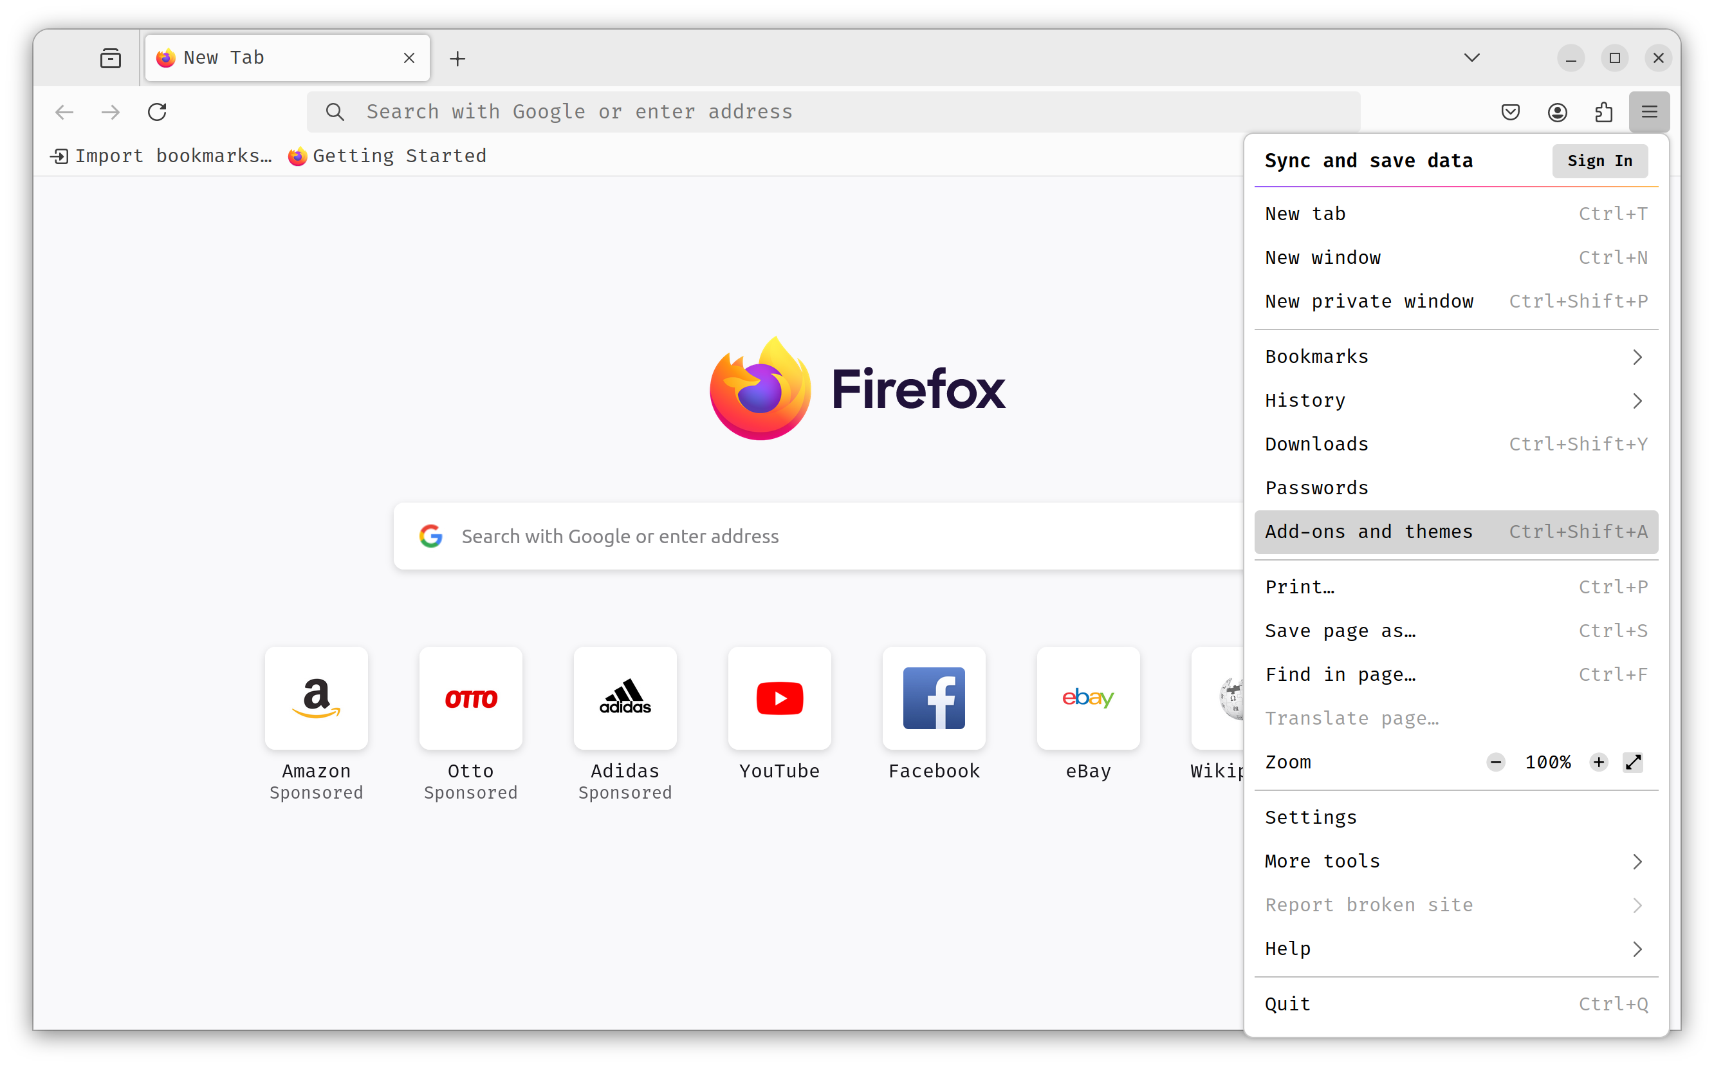Reload the current page

pyautogui.click(x=157, y=111)
